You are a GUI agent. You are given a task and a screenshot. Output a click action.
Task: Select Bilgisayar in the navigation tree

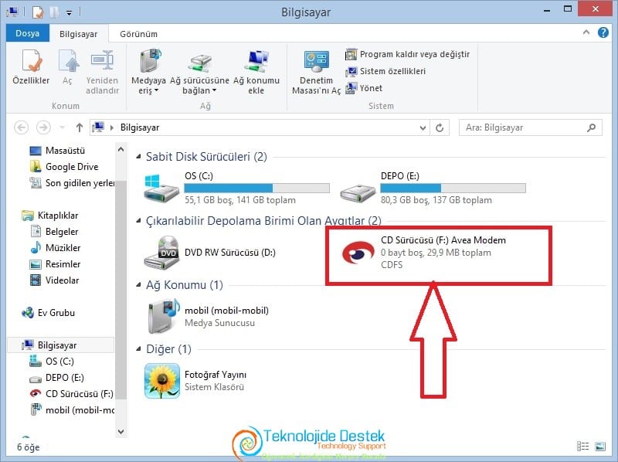61,345
